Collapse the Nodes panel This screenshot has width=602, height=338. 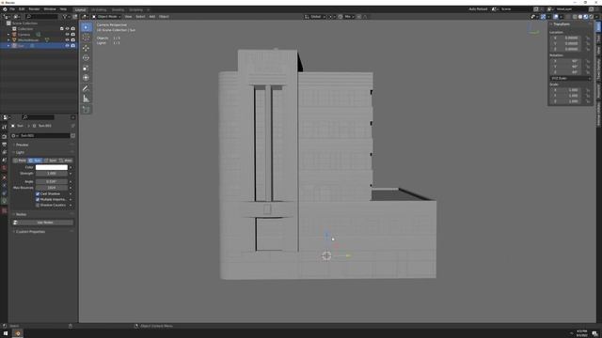(x=21, y=215)
